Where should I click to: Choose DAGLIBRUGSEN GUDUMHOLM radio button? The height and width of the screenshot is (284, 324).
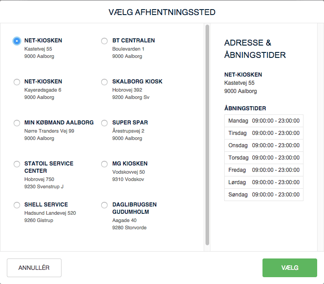[104, 205]
